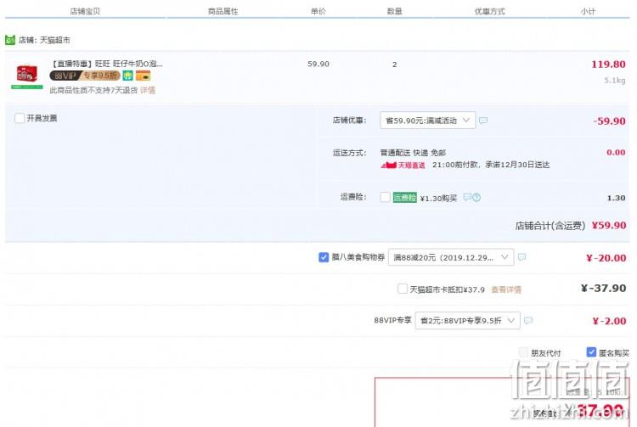Tick the 开具发票 invoice checkbox

pos(19,118)
